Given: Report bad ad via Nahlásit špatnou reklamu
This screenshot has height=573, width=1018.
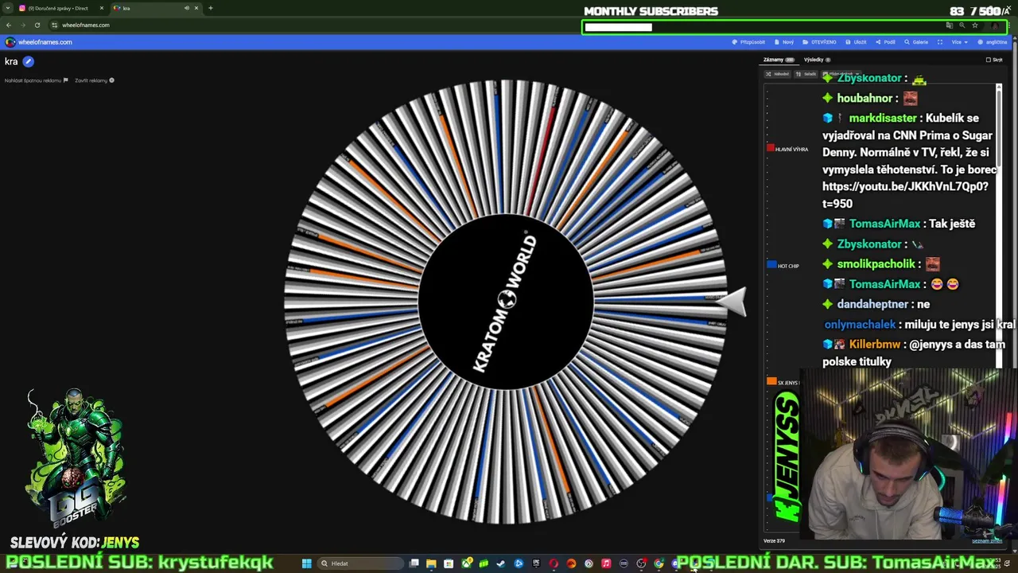Looking at the screenshot, I should click(x=36, y=80).
